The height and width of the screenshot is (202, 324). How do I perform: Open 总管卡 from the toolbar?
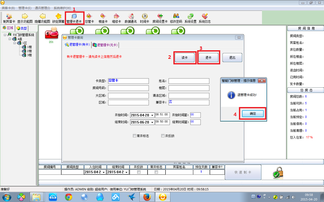[x=89, y=18]
